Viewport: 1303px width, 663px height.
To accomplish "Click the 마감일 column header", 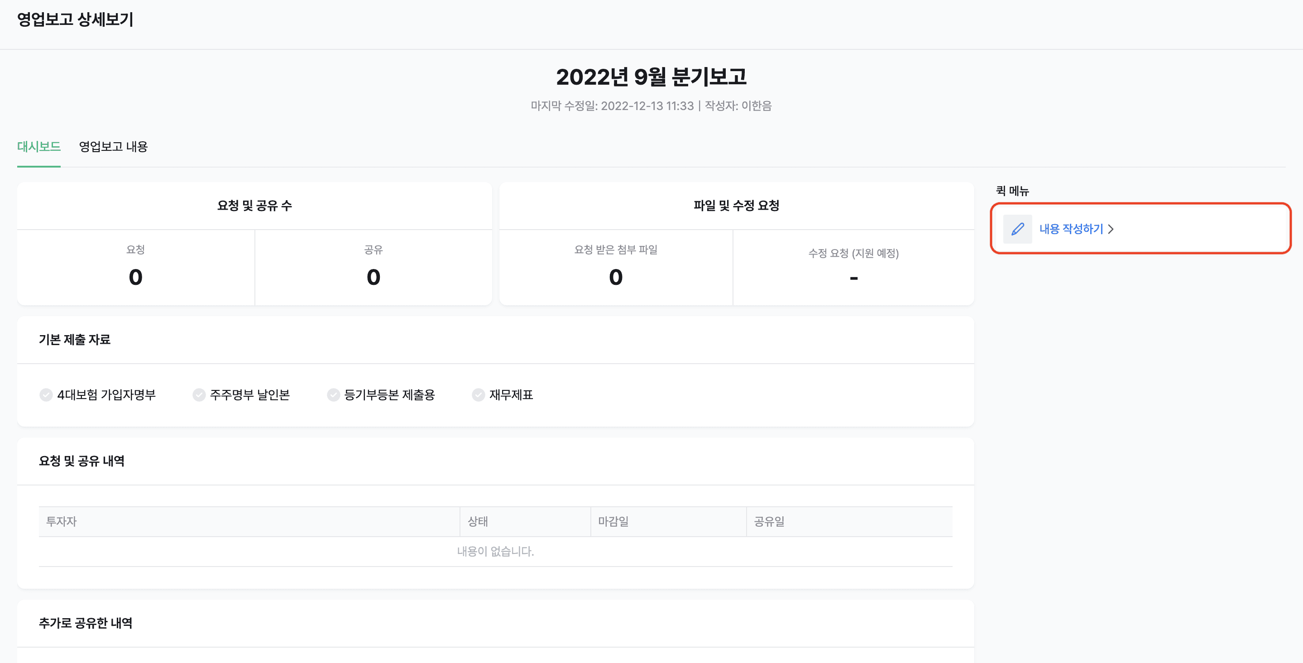I will coord(668,521).
